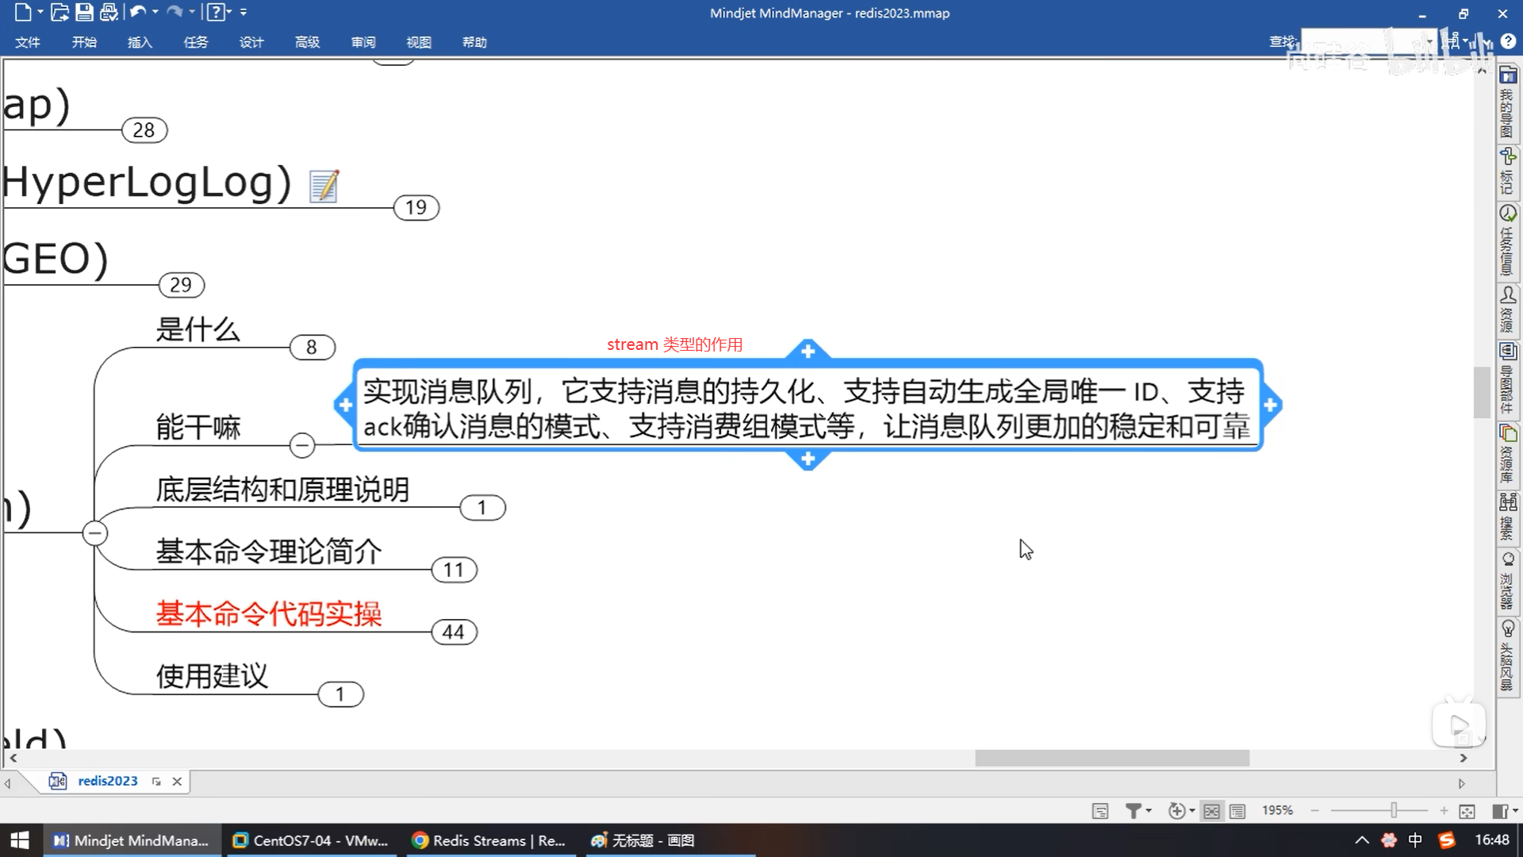Click the filter funnel icon in status bar
The image size is (1523, 857).
coord(1134,810)
